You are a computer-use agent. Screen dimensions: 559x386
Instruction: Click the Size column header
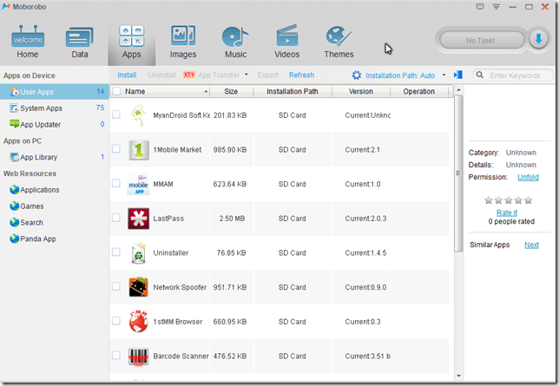(x=232, y=91)
